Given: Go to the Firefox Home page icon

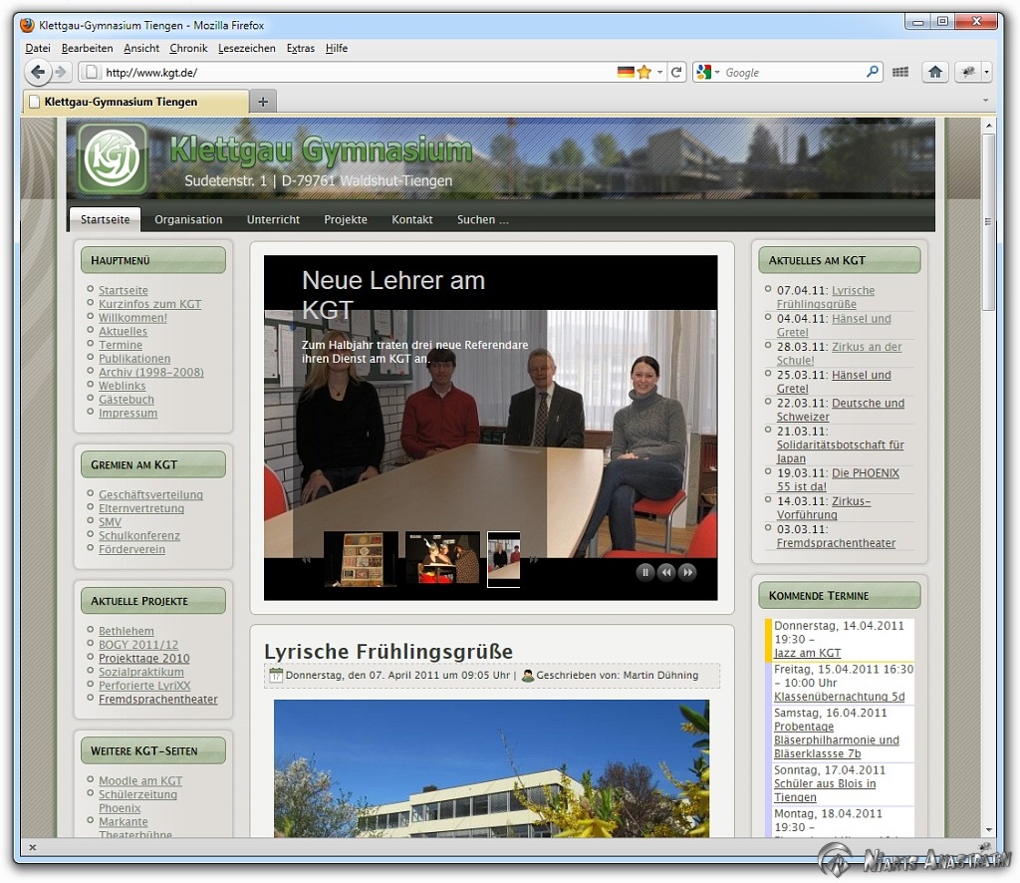Looking at the screenshot, I should pos(934,72).
